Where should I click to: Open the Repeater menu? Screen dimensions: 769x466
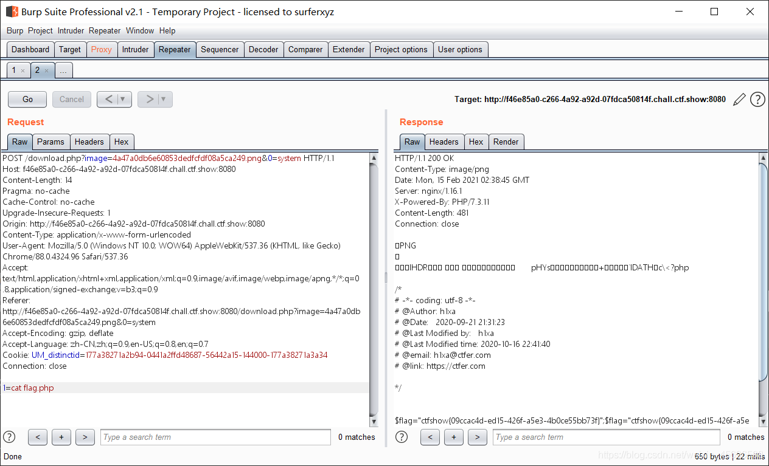pyautogui.click(x=105, y=30)
